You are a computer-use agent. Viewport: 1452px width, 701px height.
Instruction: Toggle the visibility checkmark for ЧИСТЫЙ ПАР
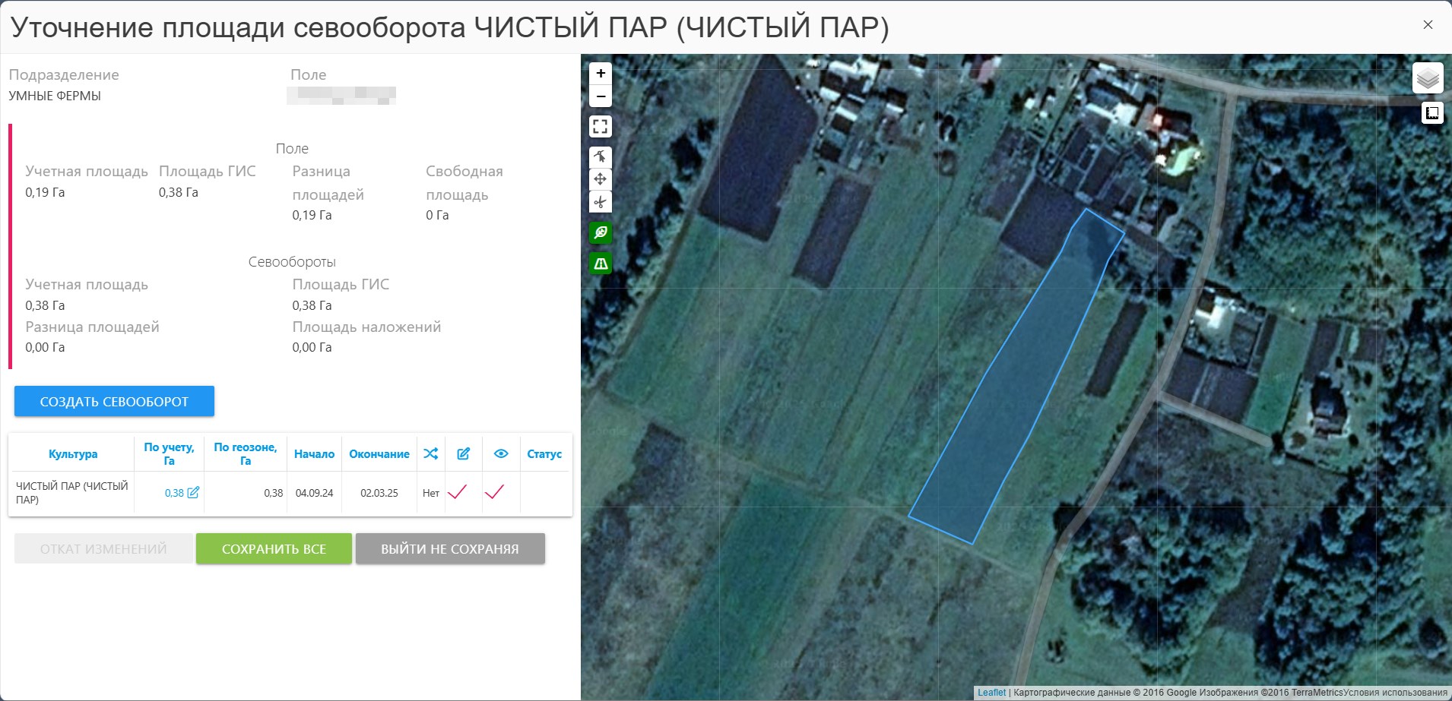[x=495, y=492]
